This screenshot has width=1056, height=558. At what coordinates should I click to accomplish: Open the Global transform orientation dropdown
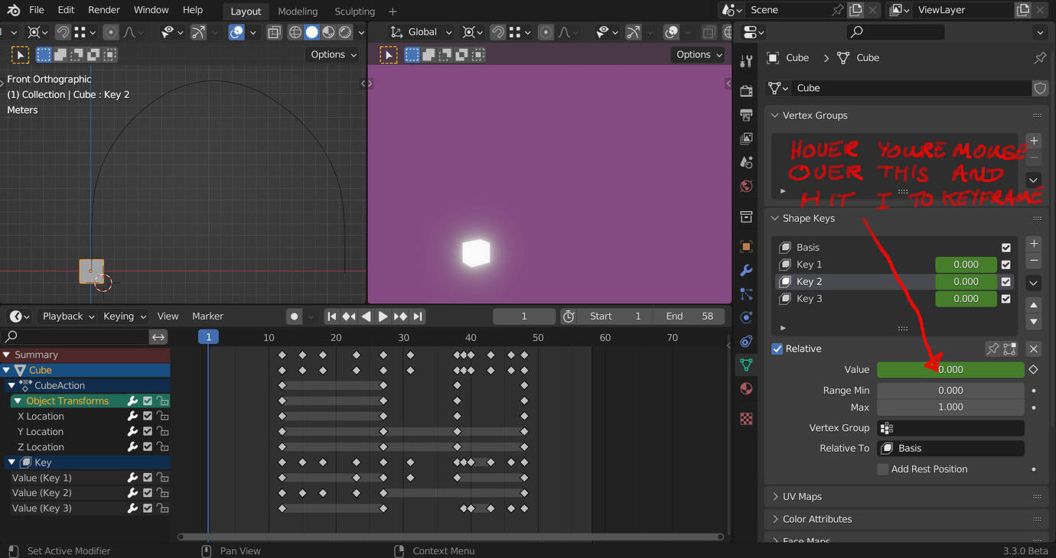click(x=421, y=32)
